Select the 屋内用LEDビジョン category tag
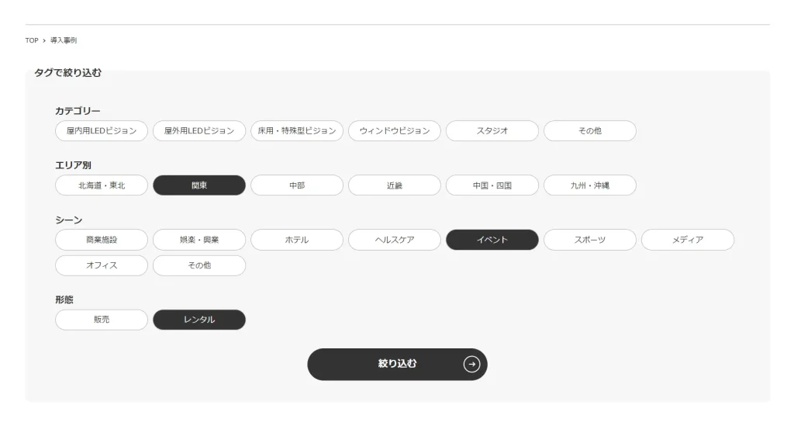The width and height of the screenshot is (794, 443). (102, 131)
